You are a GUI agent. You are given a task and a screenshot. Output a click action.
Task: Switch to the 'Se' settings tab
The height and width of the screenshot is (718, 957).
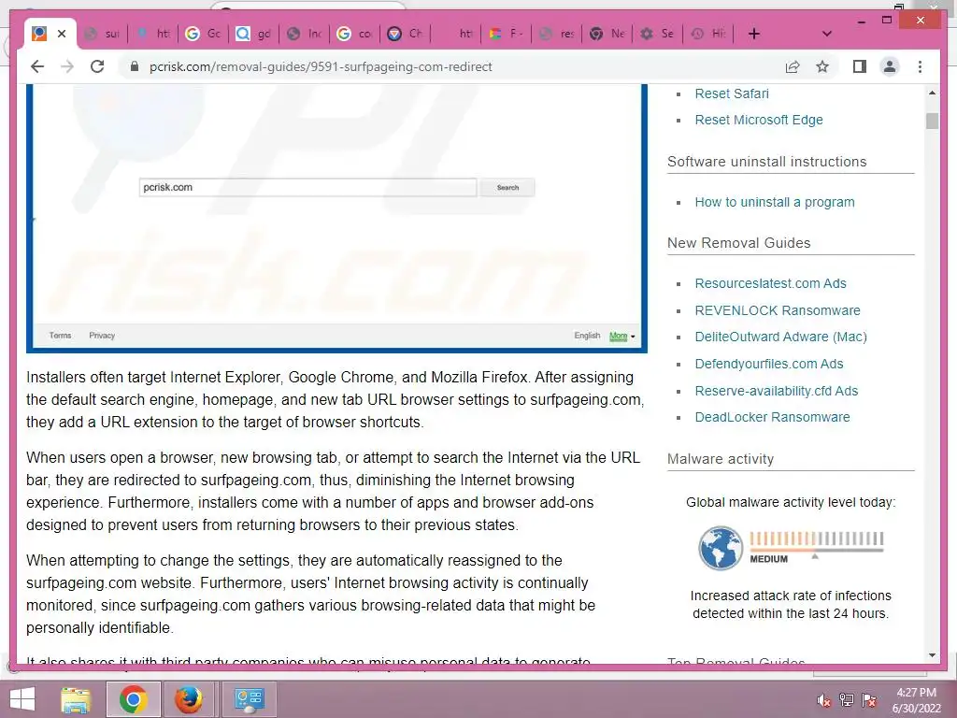pyautogui.click(x=658, y=34)
